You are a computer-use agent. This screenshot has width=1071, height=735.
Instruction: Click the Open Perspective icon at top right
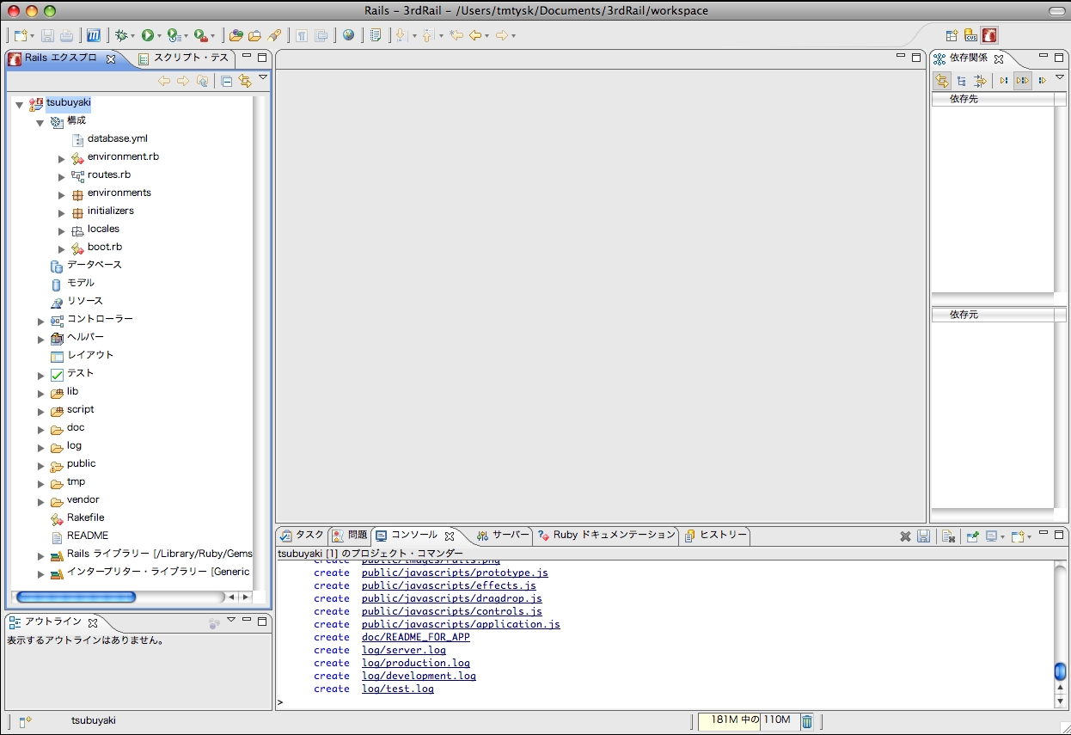pos(952,35)
